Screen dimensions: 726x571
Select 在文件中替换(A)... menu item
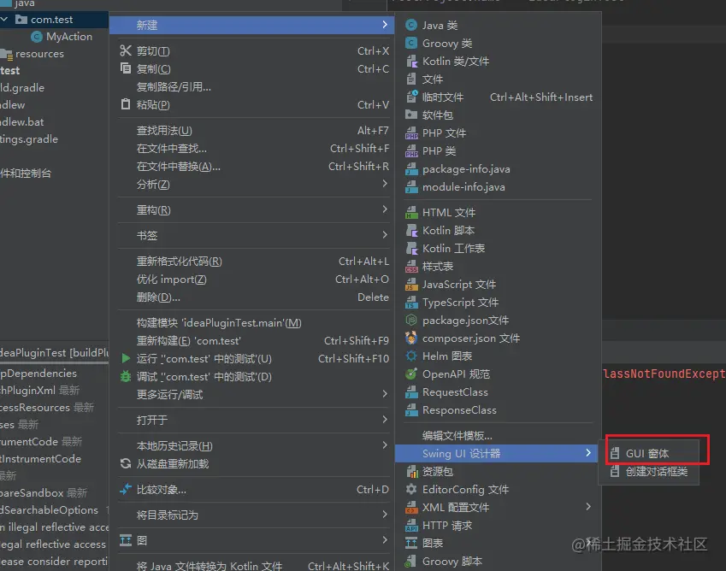tap(253, 167)
